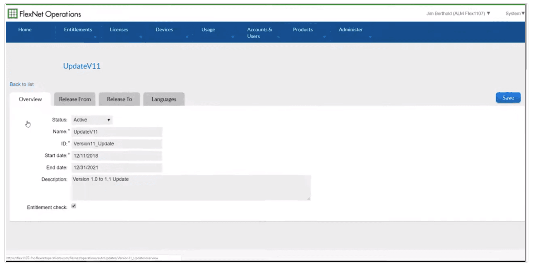Image resolution: width=535 pixels, height=270 pixels.
Task: Click the Name field containing UpdateV11
Action: click(117, 132)
